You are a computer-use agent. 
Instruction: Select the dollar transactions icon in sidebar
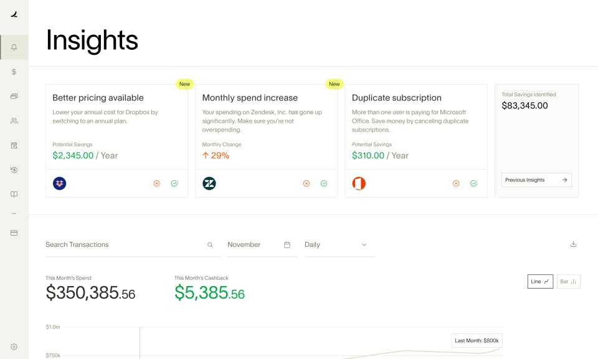point(13,72)
